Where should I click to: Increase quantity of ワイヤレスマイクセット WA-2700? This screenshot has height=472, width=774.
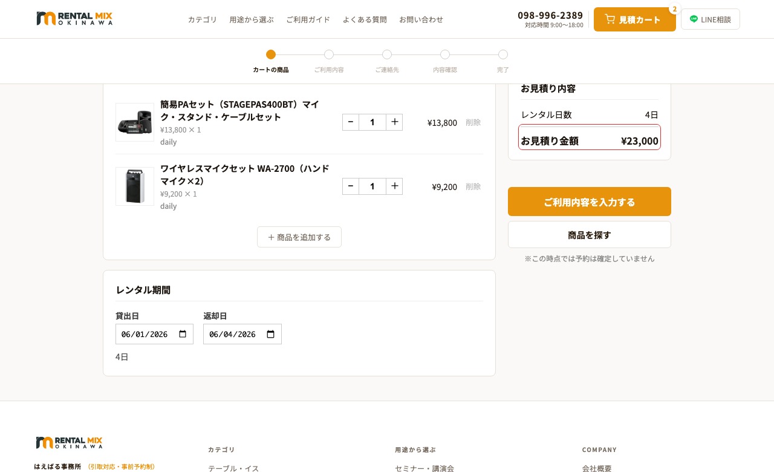[x=394, y=186]
